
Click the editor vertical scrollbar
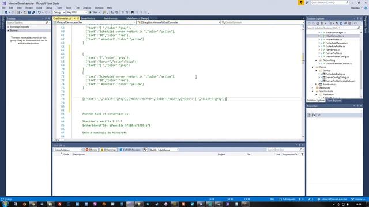coord(303,81)
